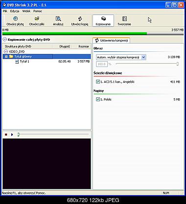Click the Otwórz pliki toolbar button
Viewport: 186px width, 204px height.
point(37,21)
